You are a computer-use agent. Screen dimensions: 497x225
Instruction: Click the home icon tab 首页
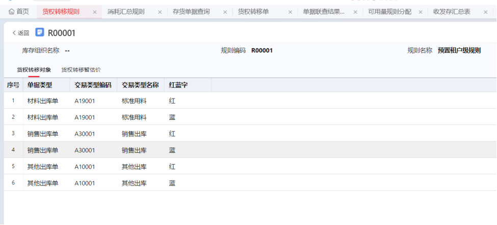[19, 12]
